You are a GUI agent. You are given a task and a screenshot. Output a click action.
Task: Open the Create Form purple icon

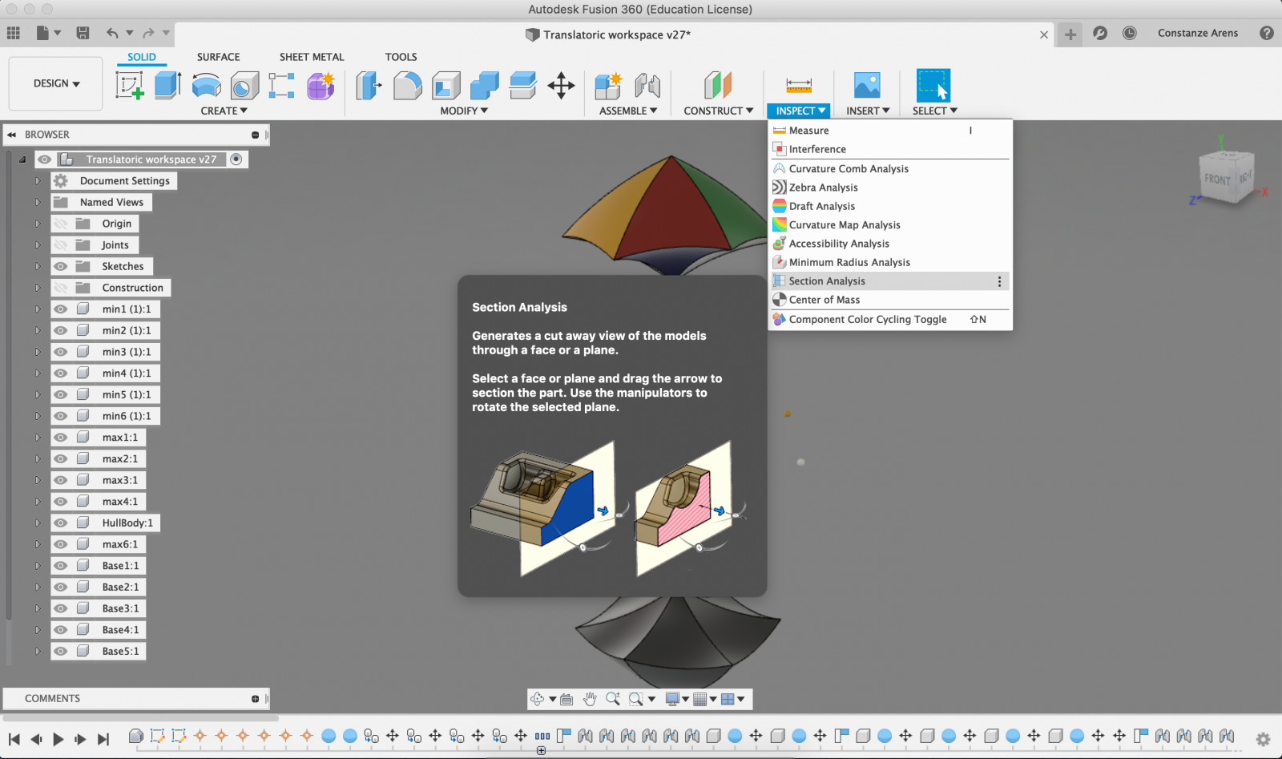(x=320, y=85)
